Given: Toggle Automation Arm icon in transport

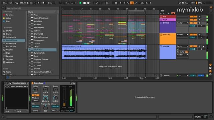Looking at the screenshot, I should (97, 3).
